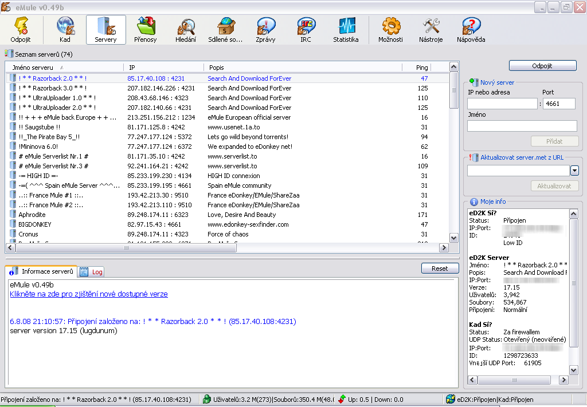Click the Připojení založeno log line

click(x=152, y=321)
